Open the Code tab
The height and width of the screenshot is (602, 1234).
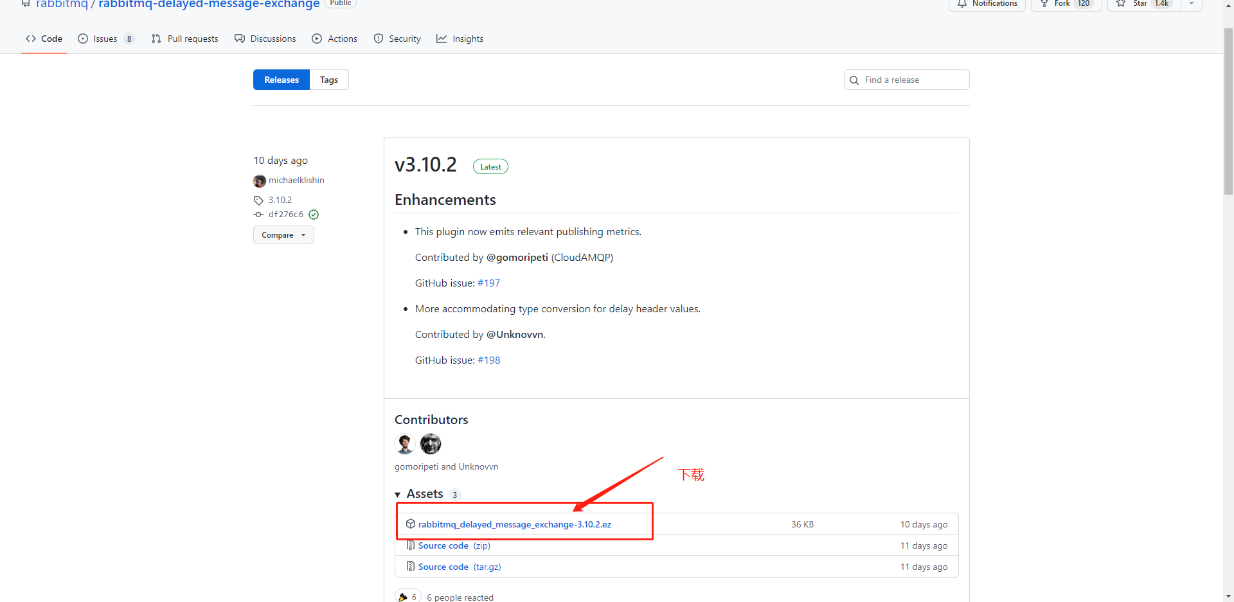coord(44,39)
